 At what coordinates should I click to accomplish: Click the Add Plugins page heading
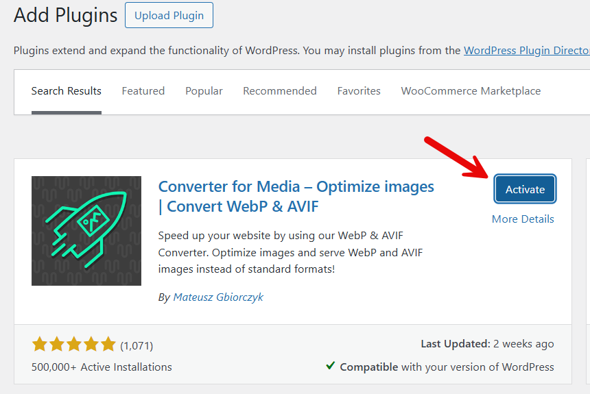point(65,16)
